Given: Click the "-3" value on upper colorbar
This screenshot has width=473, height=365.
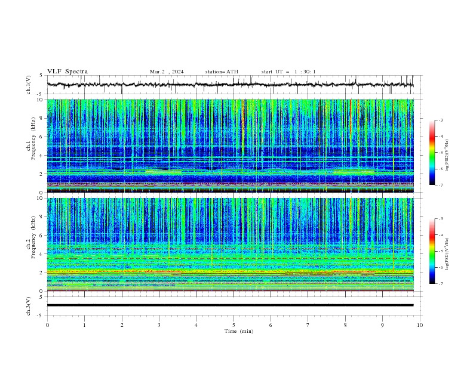Looking at the screenshot, I should click(x=441, y=120).
